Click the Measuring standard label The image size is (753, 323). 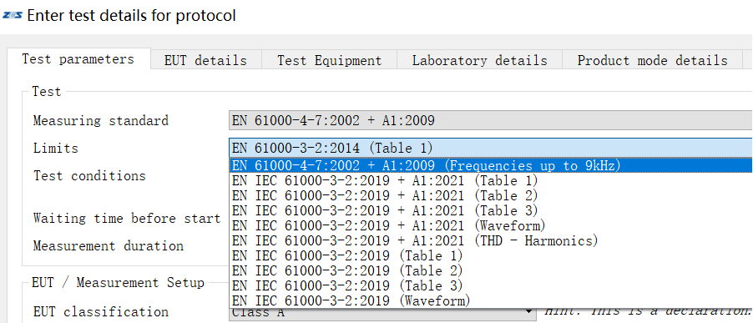click(101, 120)
